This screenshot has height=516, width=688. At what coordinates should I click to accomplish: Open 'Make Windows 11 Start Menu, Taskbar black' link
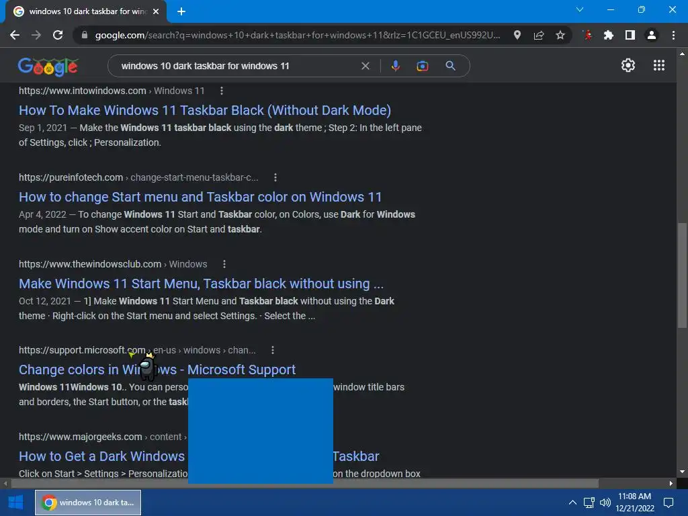(201, 284)
